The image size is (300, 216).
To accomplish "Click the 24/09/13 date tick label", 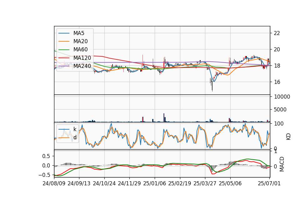I will click(79, 183).
